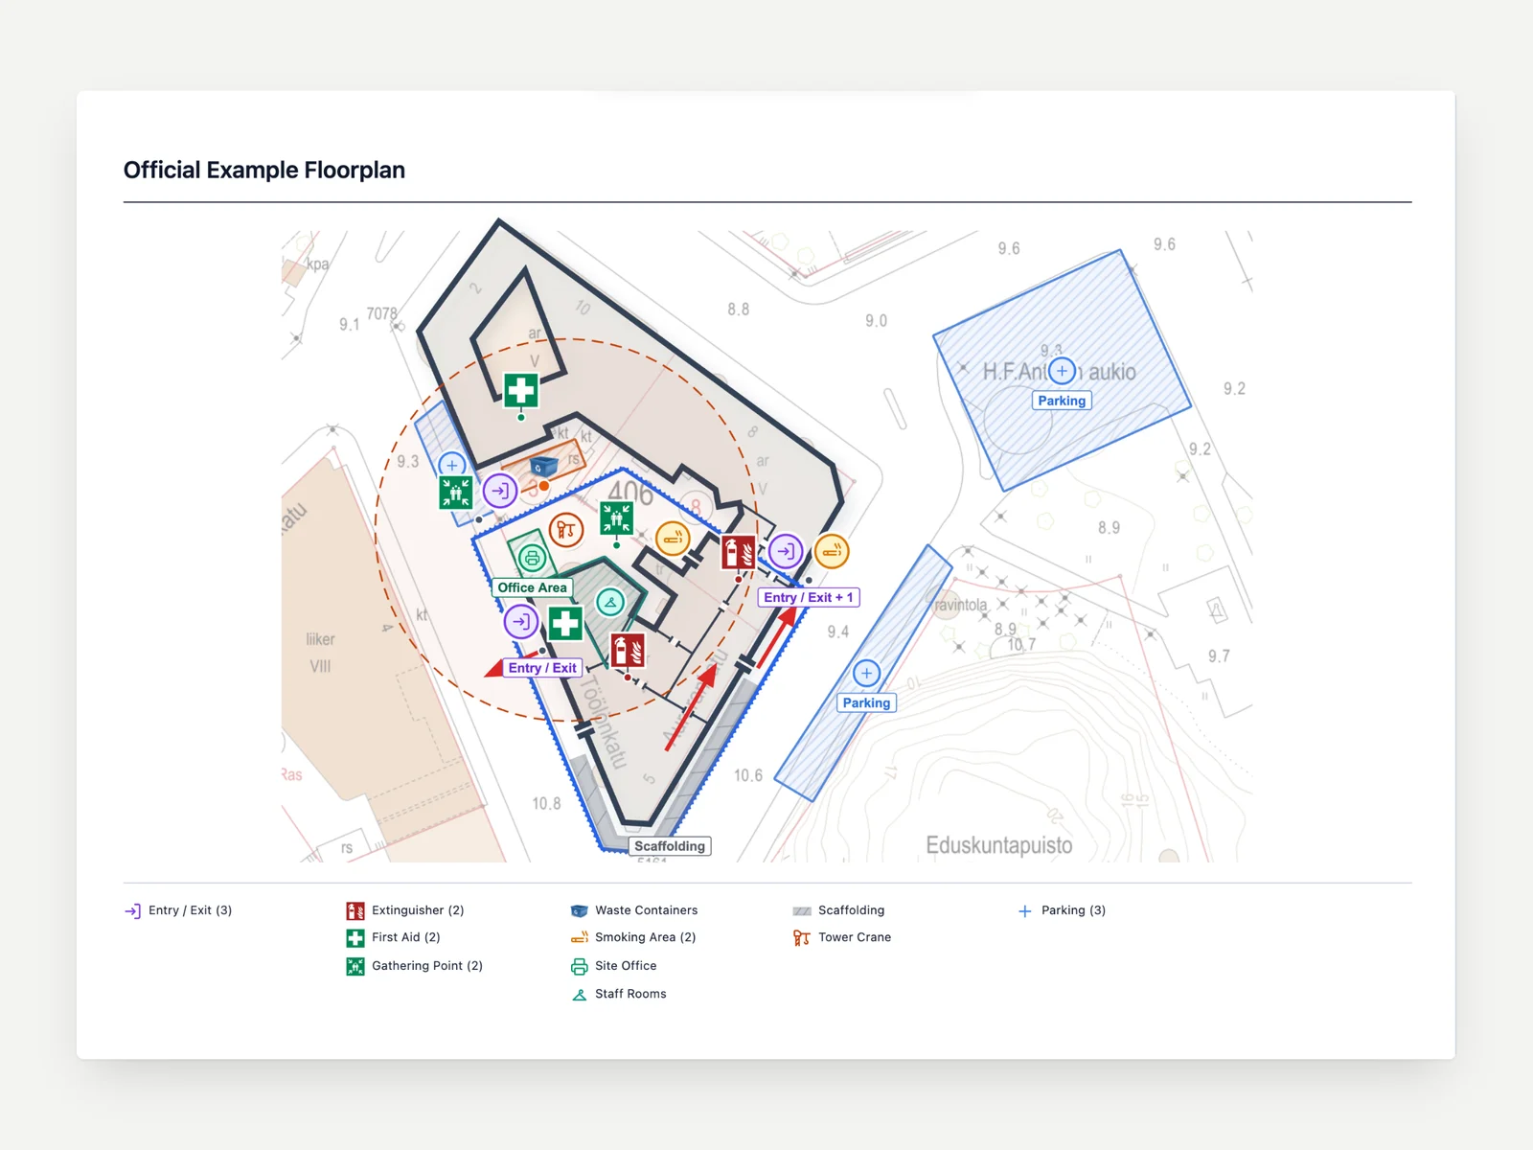Select the Smoking Area marker outside east entrance

pos(832,551)
